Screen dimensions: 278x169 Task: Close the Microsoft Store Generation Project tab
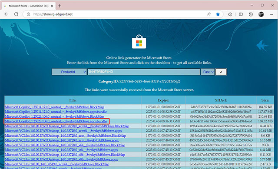coord(52,6)
